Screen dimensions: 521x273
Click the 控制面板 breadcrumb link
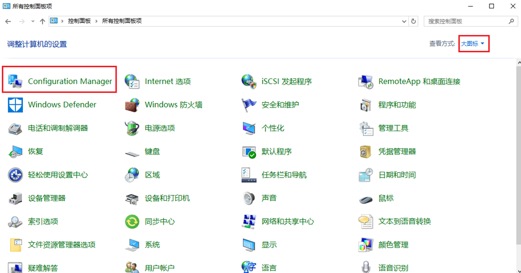[79, 21]
